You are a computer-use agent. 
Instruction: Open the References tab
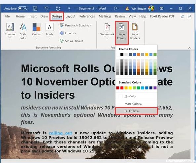[x=87, y=16]
